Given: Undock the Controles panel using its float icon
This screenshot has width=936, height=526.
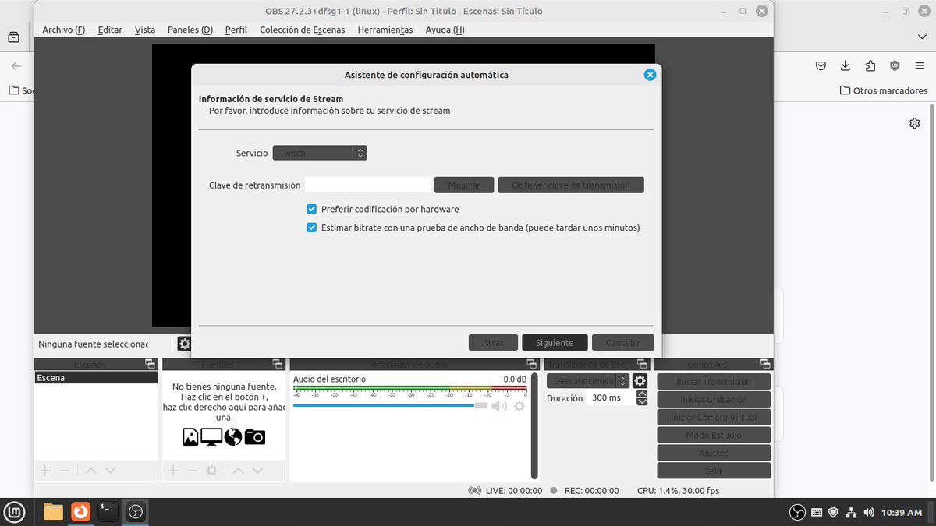Looking at the screenshot, I should pos(765,364).
